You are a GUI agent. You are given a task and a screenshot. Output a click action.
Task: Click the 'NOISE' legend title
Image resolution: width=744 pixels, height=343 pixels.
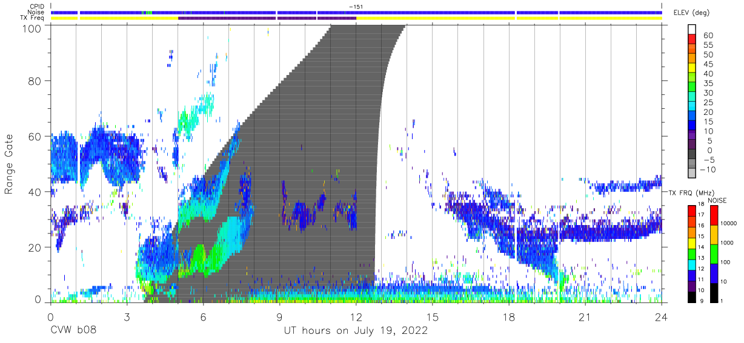click(717, 200)
